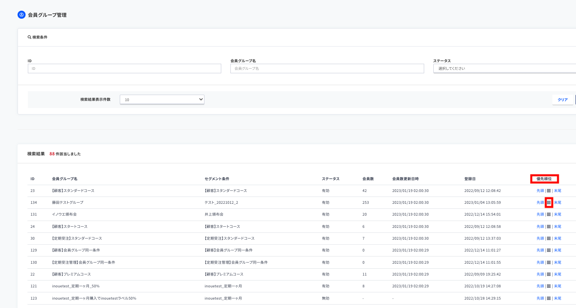Click 先頭 in ID 121 row
The height and width of the screenshot is (308, 576).
(540, 286)
